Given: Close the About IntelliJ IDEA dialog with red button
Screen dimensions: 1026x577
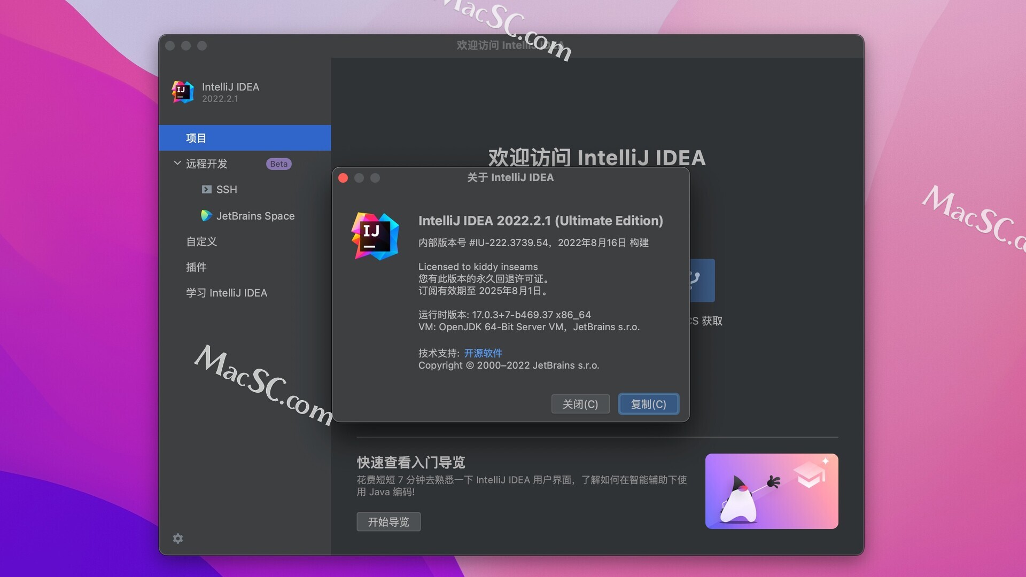Looking at the screenshot, I should [x=343, y=178].
